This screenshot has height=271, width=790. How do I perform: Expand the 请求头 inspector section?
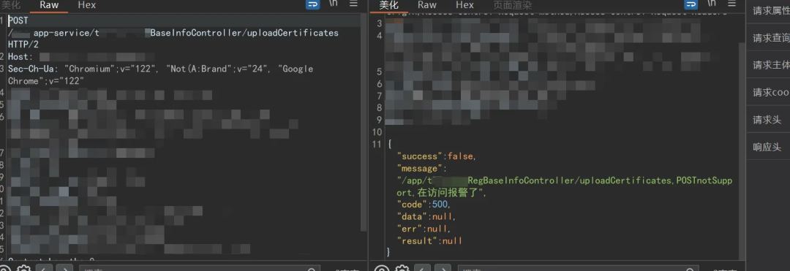tap(768, 120)
